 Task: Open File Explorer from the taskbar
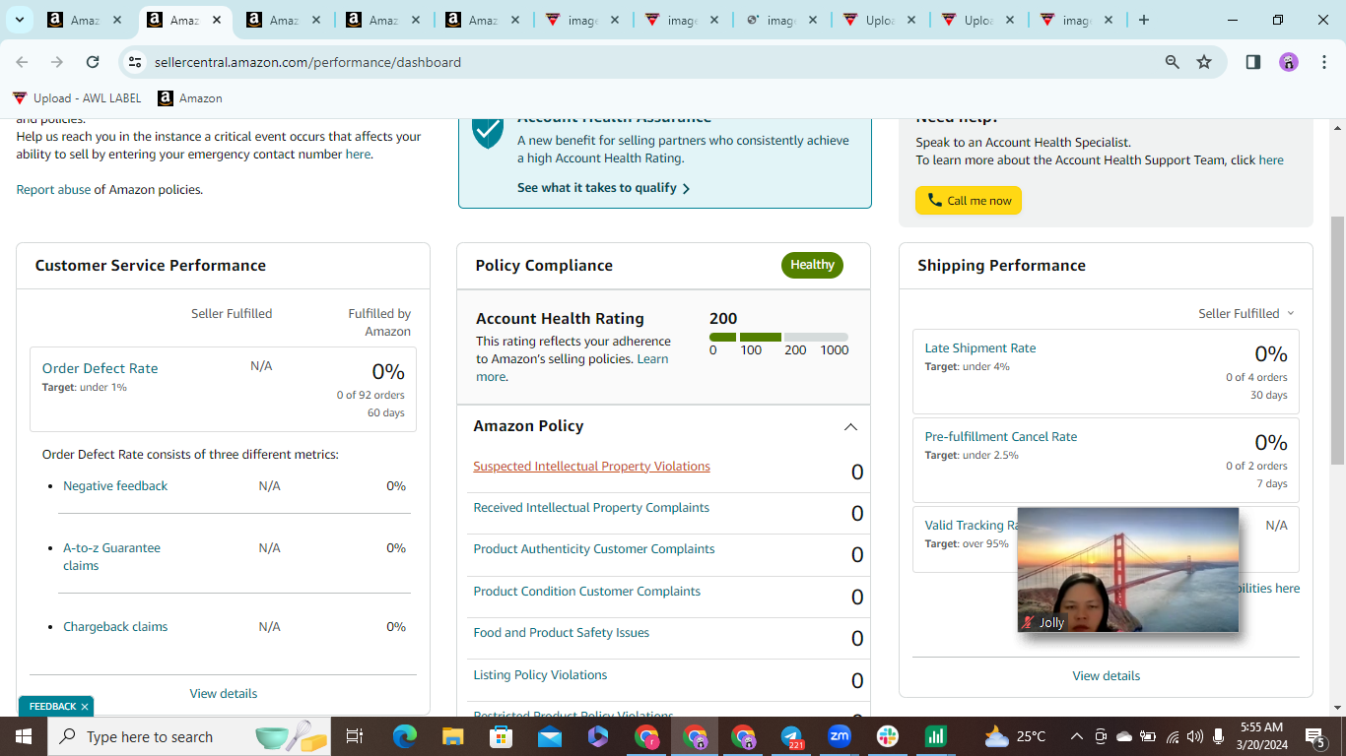pos(453,736)
